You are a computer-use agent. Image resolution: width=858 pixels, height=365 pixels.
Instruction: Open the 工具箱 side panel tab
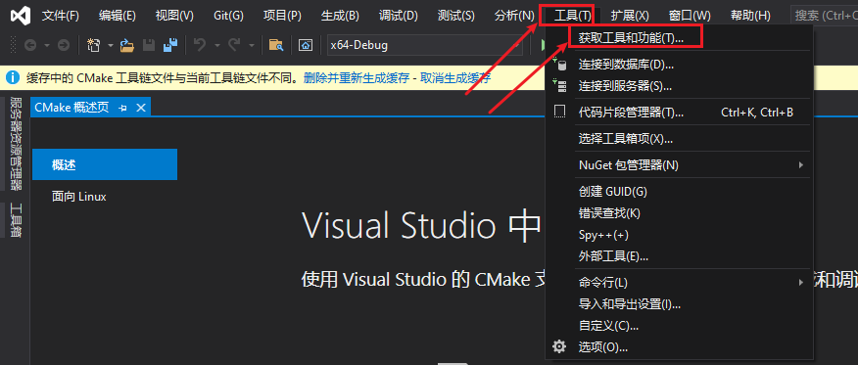click(x=16, y=220)
